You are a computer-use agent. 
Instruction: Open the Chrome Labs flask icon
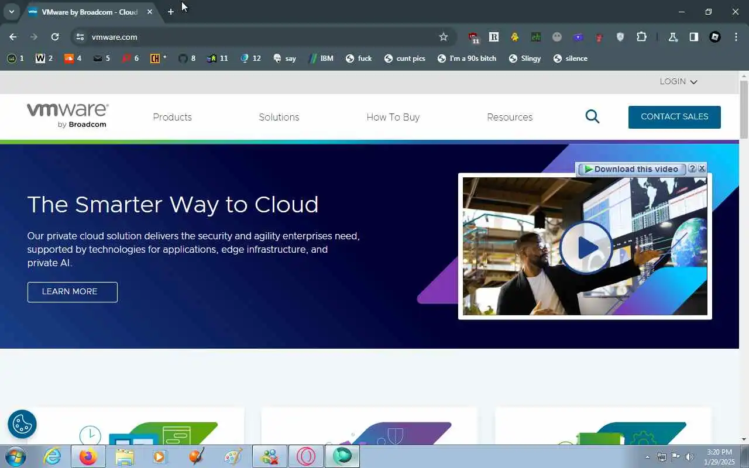tap(673, 37)
